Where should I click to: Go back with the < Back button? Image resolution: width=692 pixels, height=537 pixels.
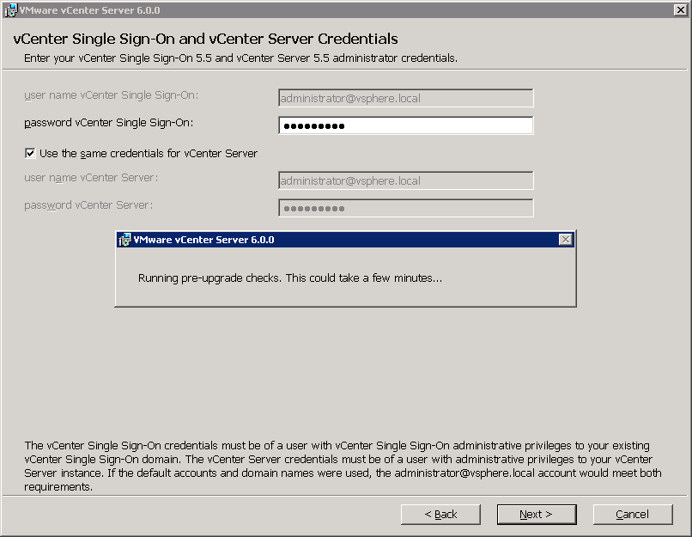[440, 515]
